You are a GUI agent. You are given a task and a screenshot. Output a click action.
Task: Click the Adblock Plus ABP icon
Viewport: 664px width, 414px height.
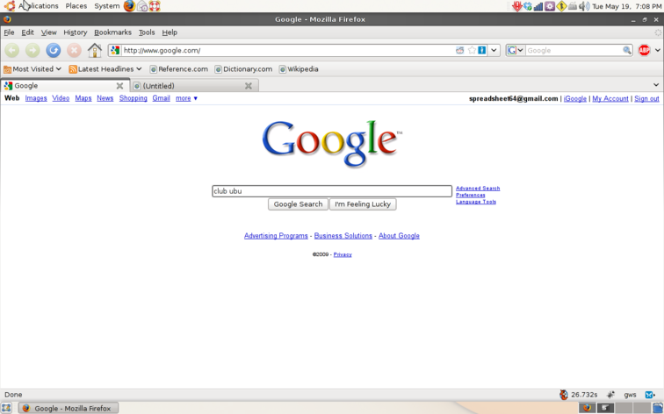(x=644, y=51)
